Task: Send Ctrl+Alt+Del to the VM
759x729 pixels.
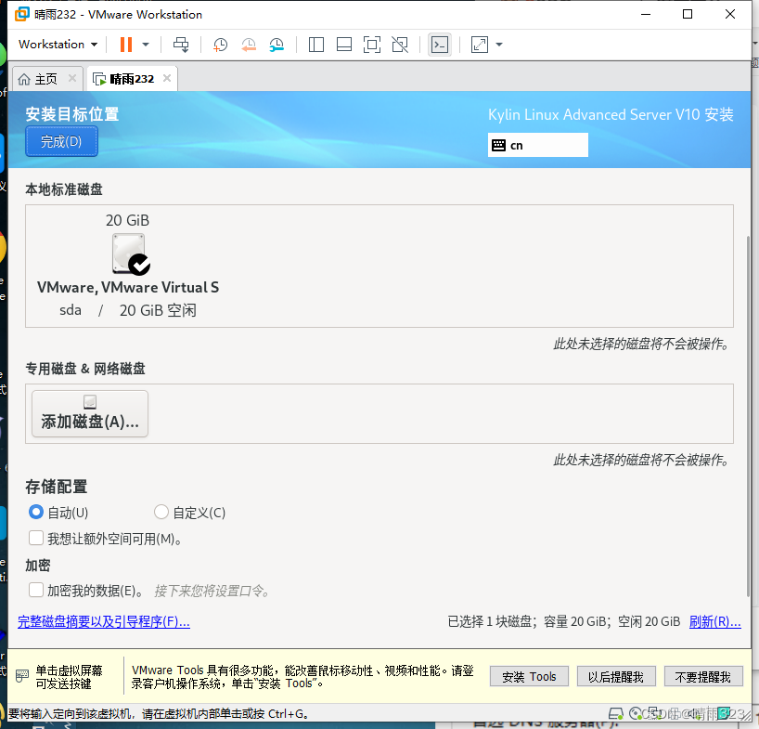Action: coord(181,45)
